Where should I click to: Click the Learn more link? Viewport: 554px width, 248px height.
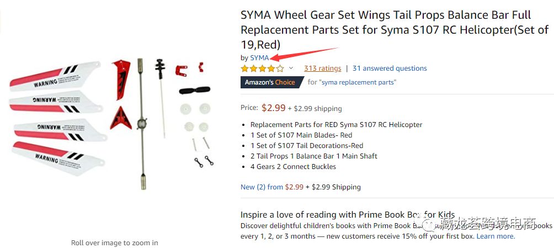point(496,236)
